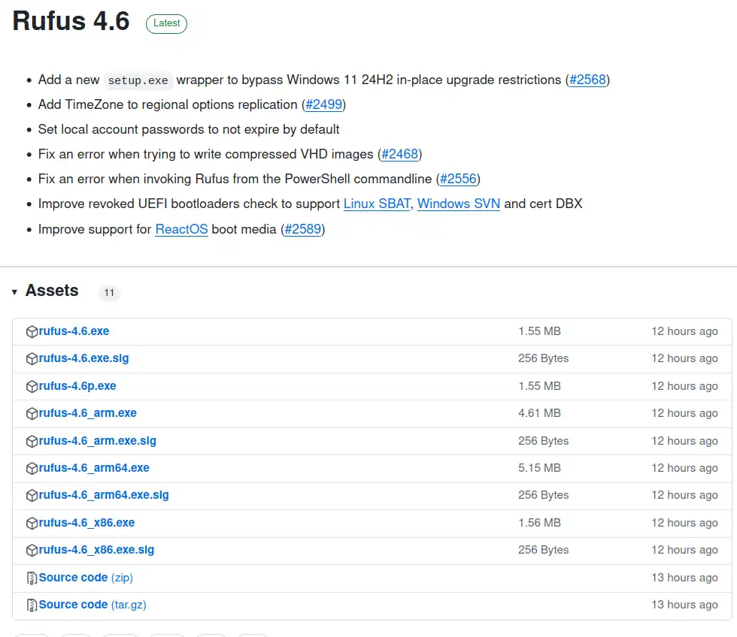Download Source code (tar.gz)
The image size is (737, 637).
click(x=92, y=605)
